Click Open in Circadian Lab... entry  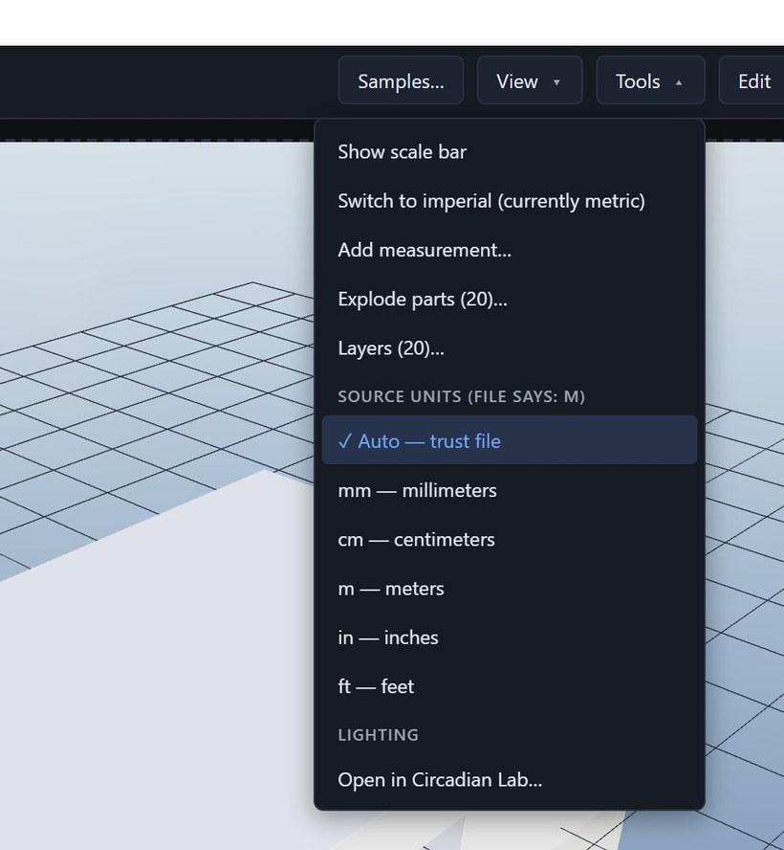tap(510, 780)
